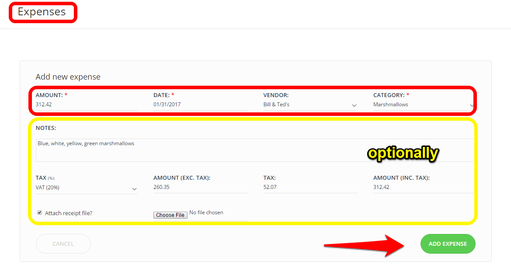Select the Amount (exc. tax) field
Screen dimensions: 511x272
coord(200,187)
